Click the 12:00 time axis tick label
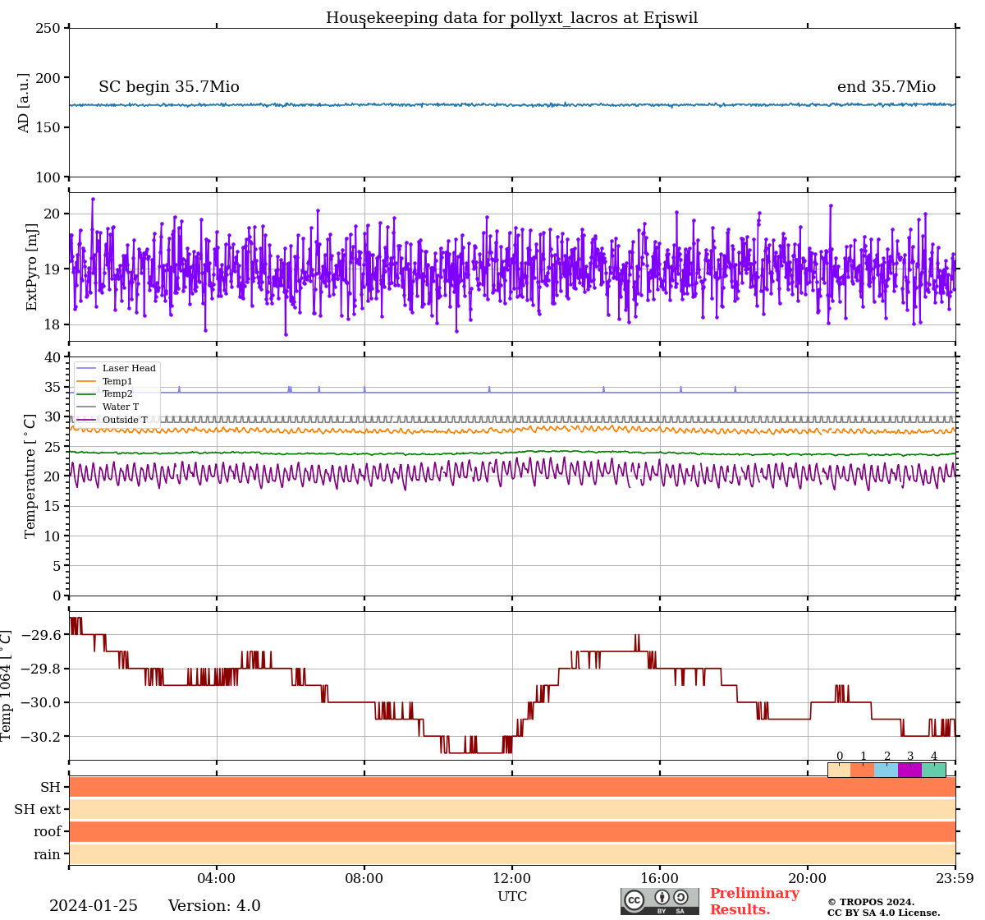Screen dimensions: 985x920 click(x=512, y=879)
